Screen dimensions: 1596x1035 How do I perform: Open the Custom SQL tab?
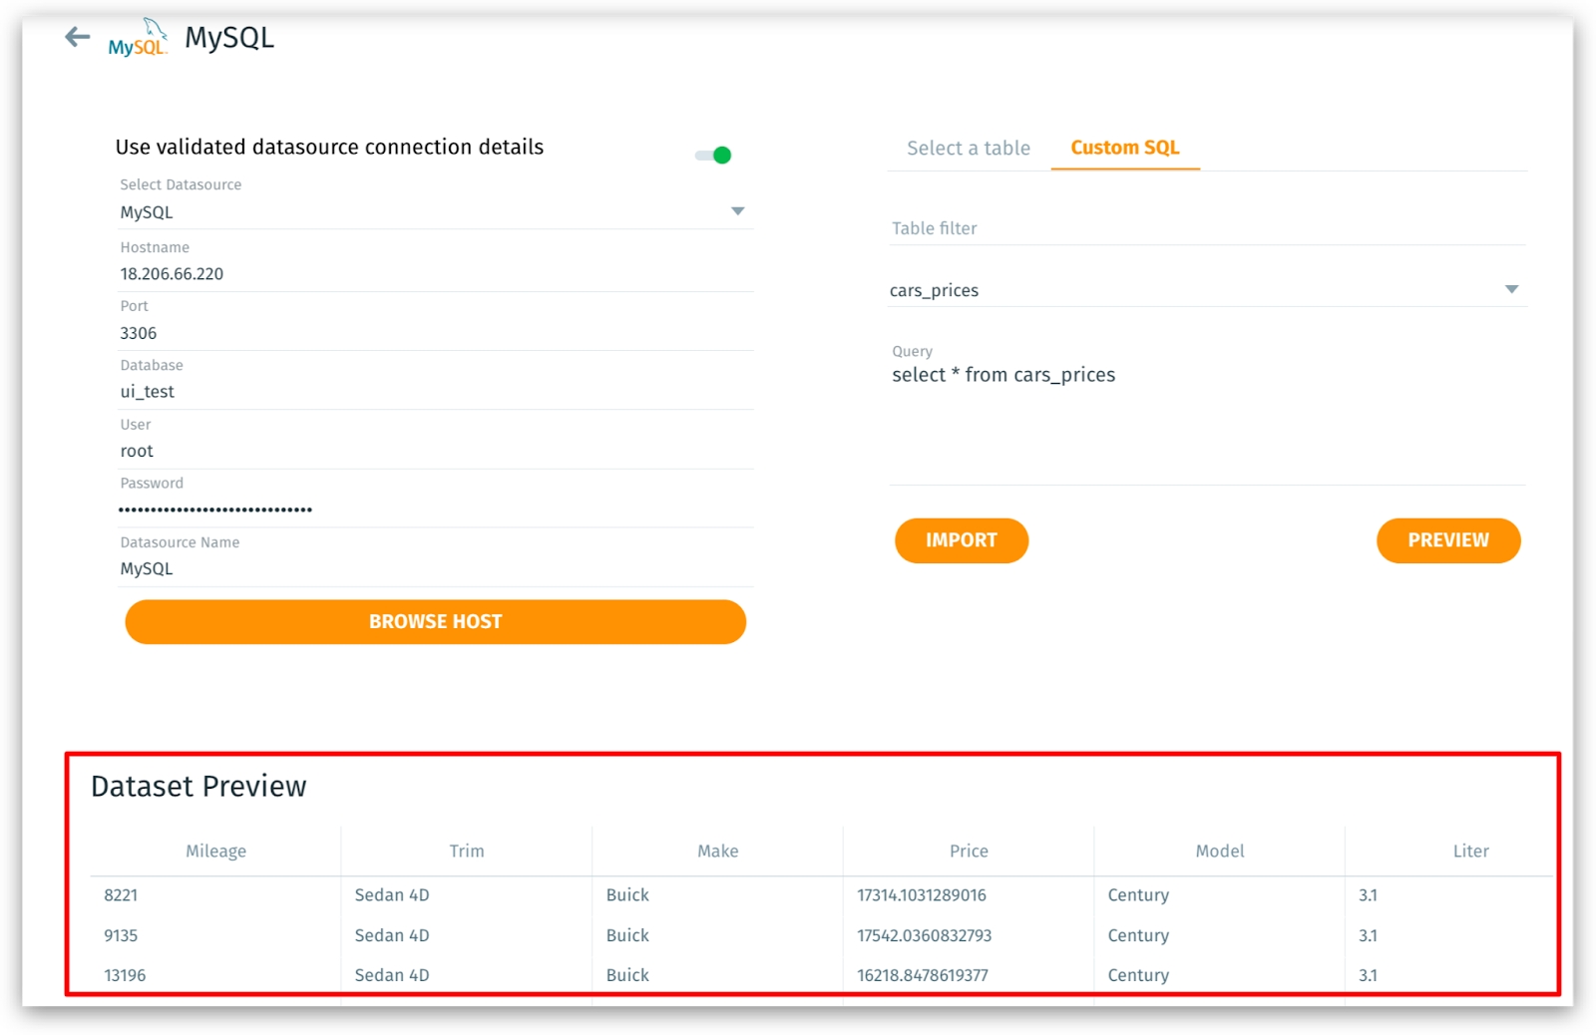pos(1124,149)
